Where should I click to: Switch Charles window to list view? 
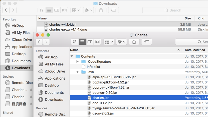pos(82,42)
